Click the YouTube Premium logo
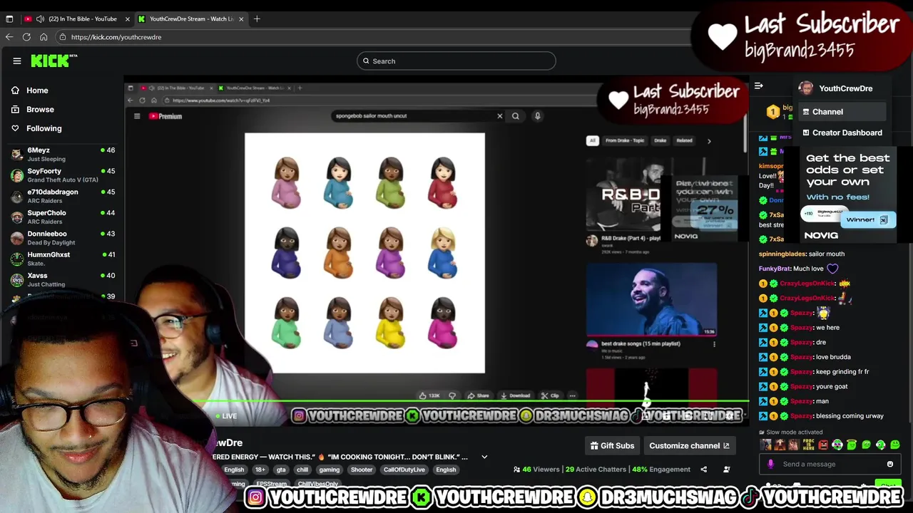Image resolution: width=913 pixels, height=513 pixels. point(165,116)
